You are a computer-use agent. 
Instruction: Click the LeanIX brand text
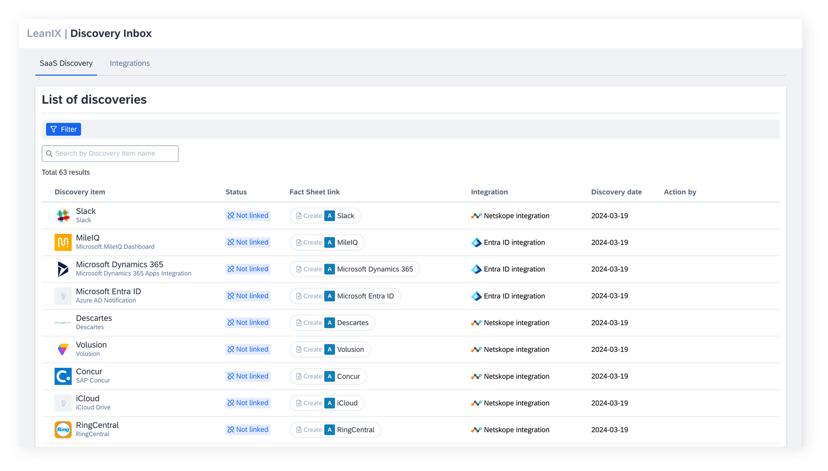(44, 34)
